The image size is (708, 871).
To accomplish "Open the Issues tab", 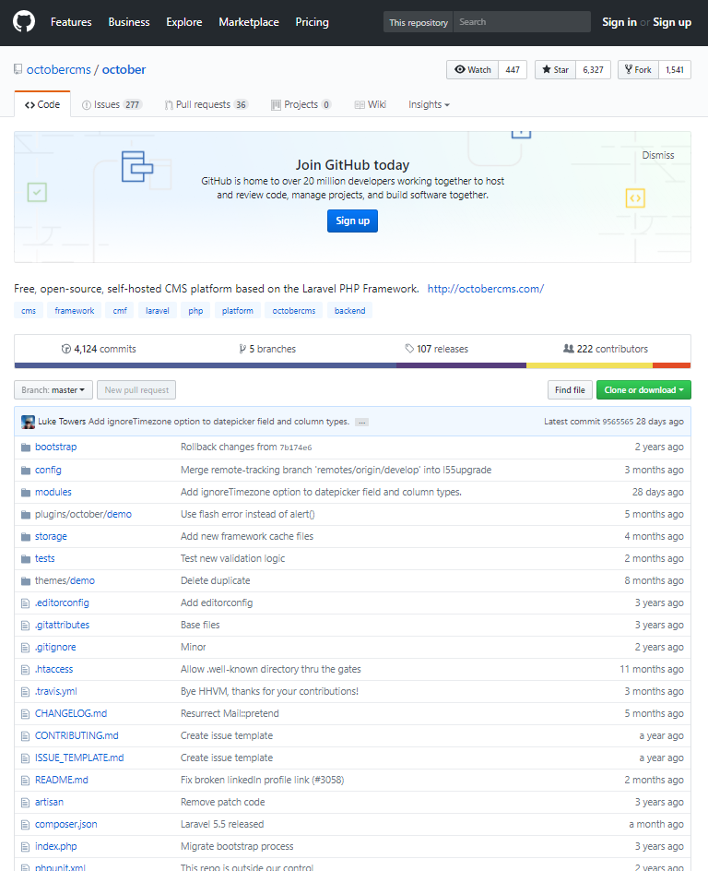I will [x=112, y=104].
